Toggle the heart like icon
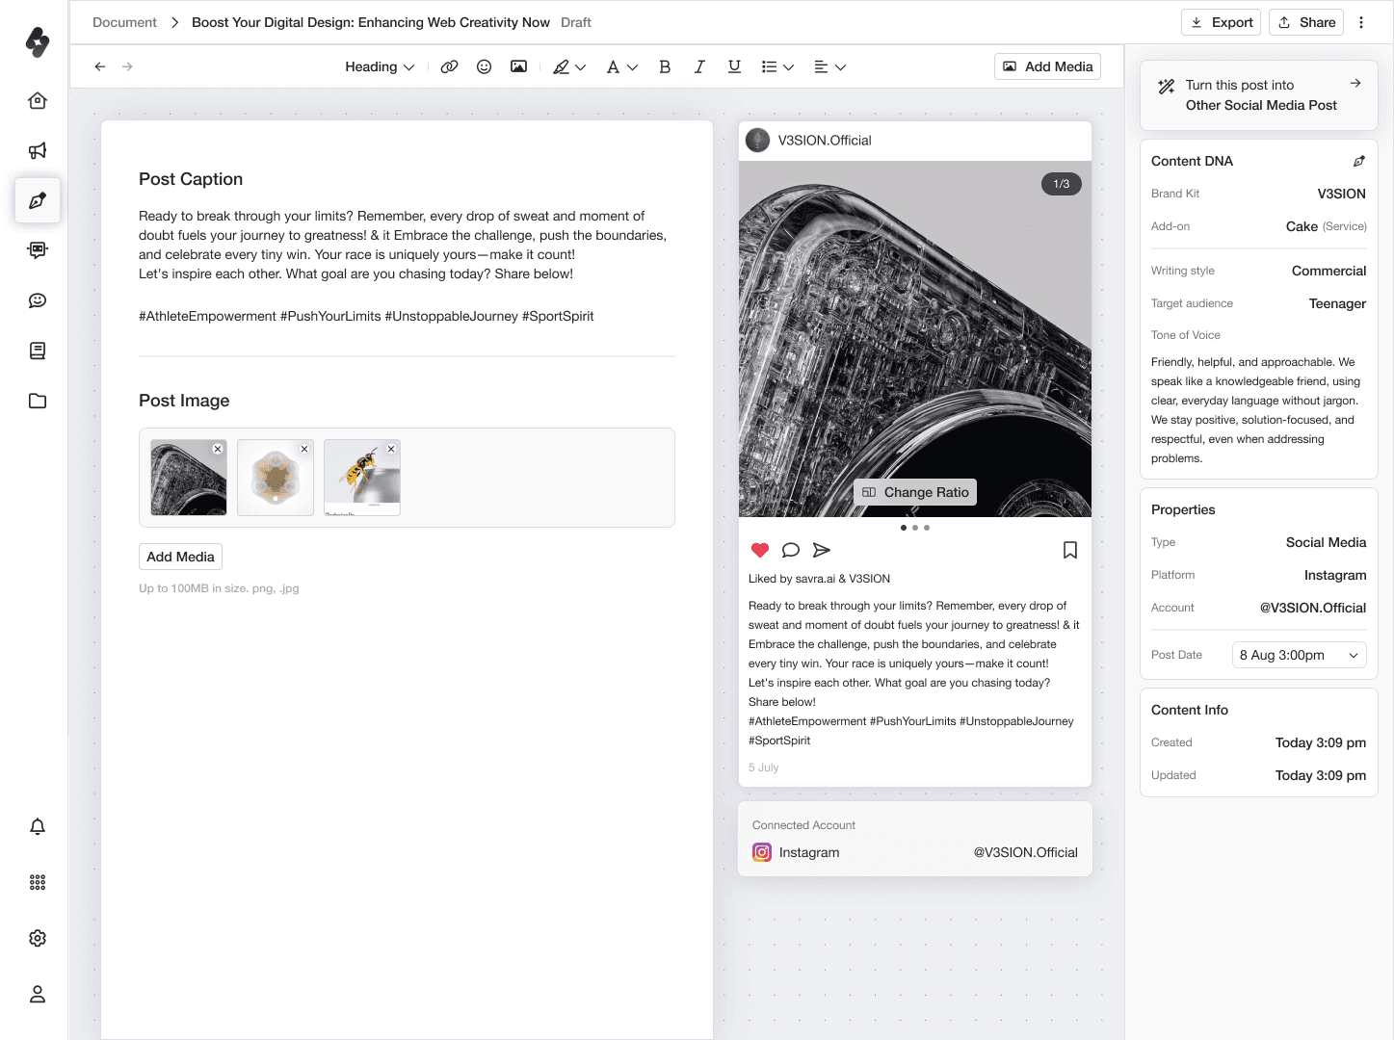Screen dimensions: 1394x1040 (x=760, y=550)
